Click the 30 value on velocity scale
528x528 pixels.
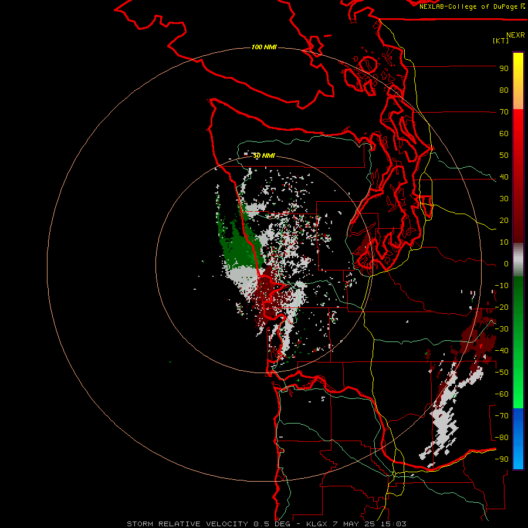(x=504, y=199)
